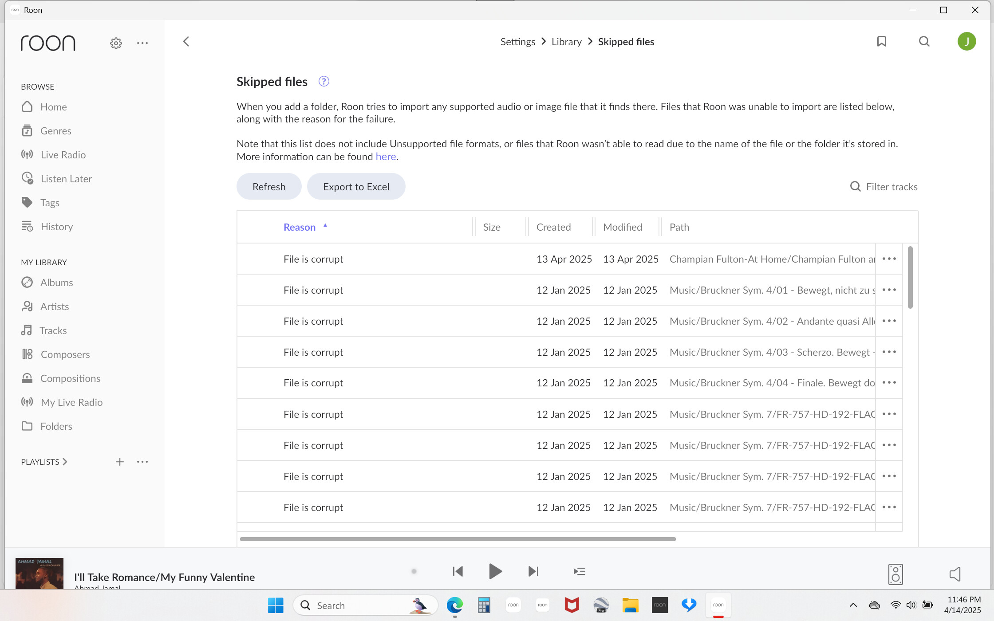This screenshot has width=994, height=621.
Task: Click the Filter tracks field
Action: (x=884, y=187)
